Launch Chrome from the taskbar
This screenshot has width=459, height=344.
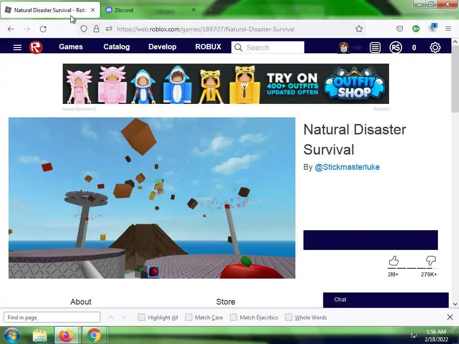pos(94,335)
